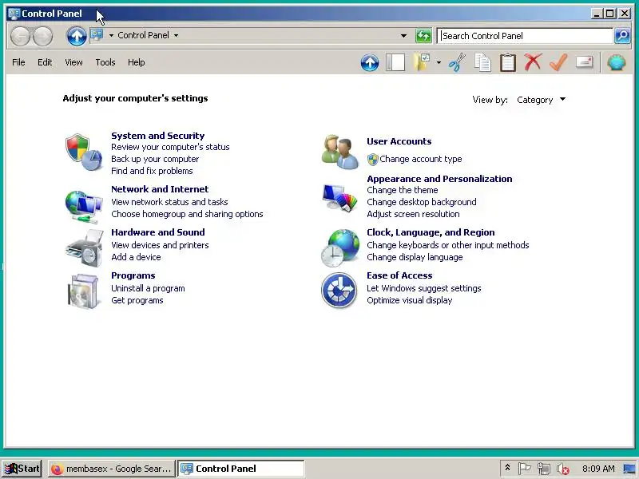Open the Get programs link
Viewport: 639px width, 479px height.
click(137, 300)
